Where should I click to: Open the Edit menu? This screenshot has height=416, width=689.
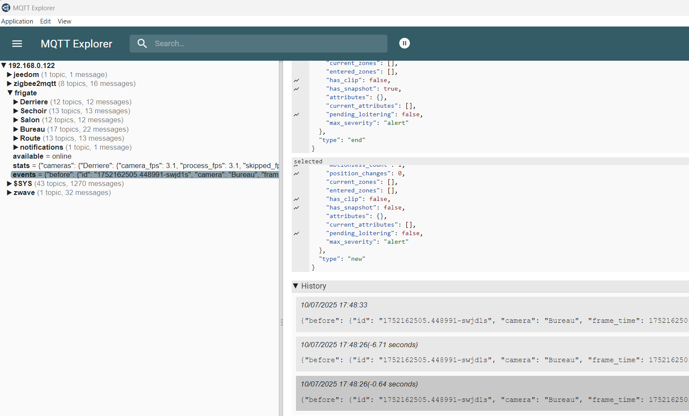[x=45, y=21]
